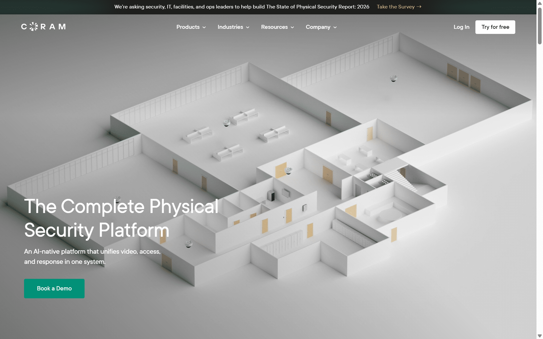Click the Log In link
543x339 pixels.
point(461,27)
